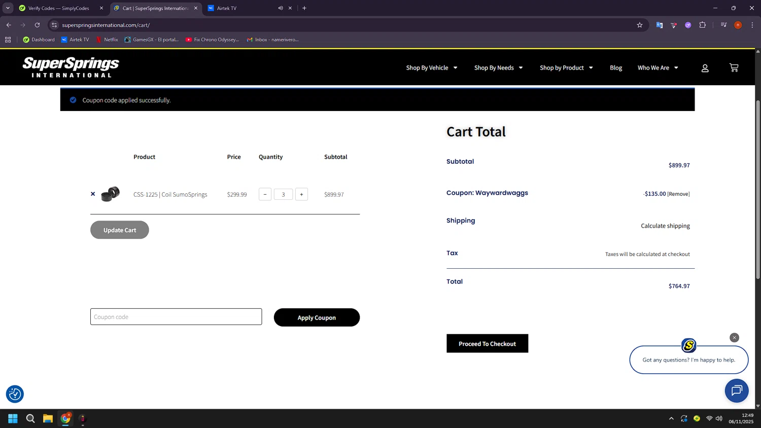Expand the Who We Are menu
This screenshot has height=428, width=761.
click(x=658, y=67)
